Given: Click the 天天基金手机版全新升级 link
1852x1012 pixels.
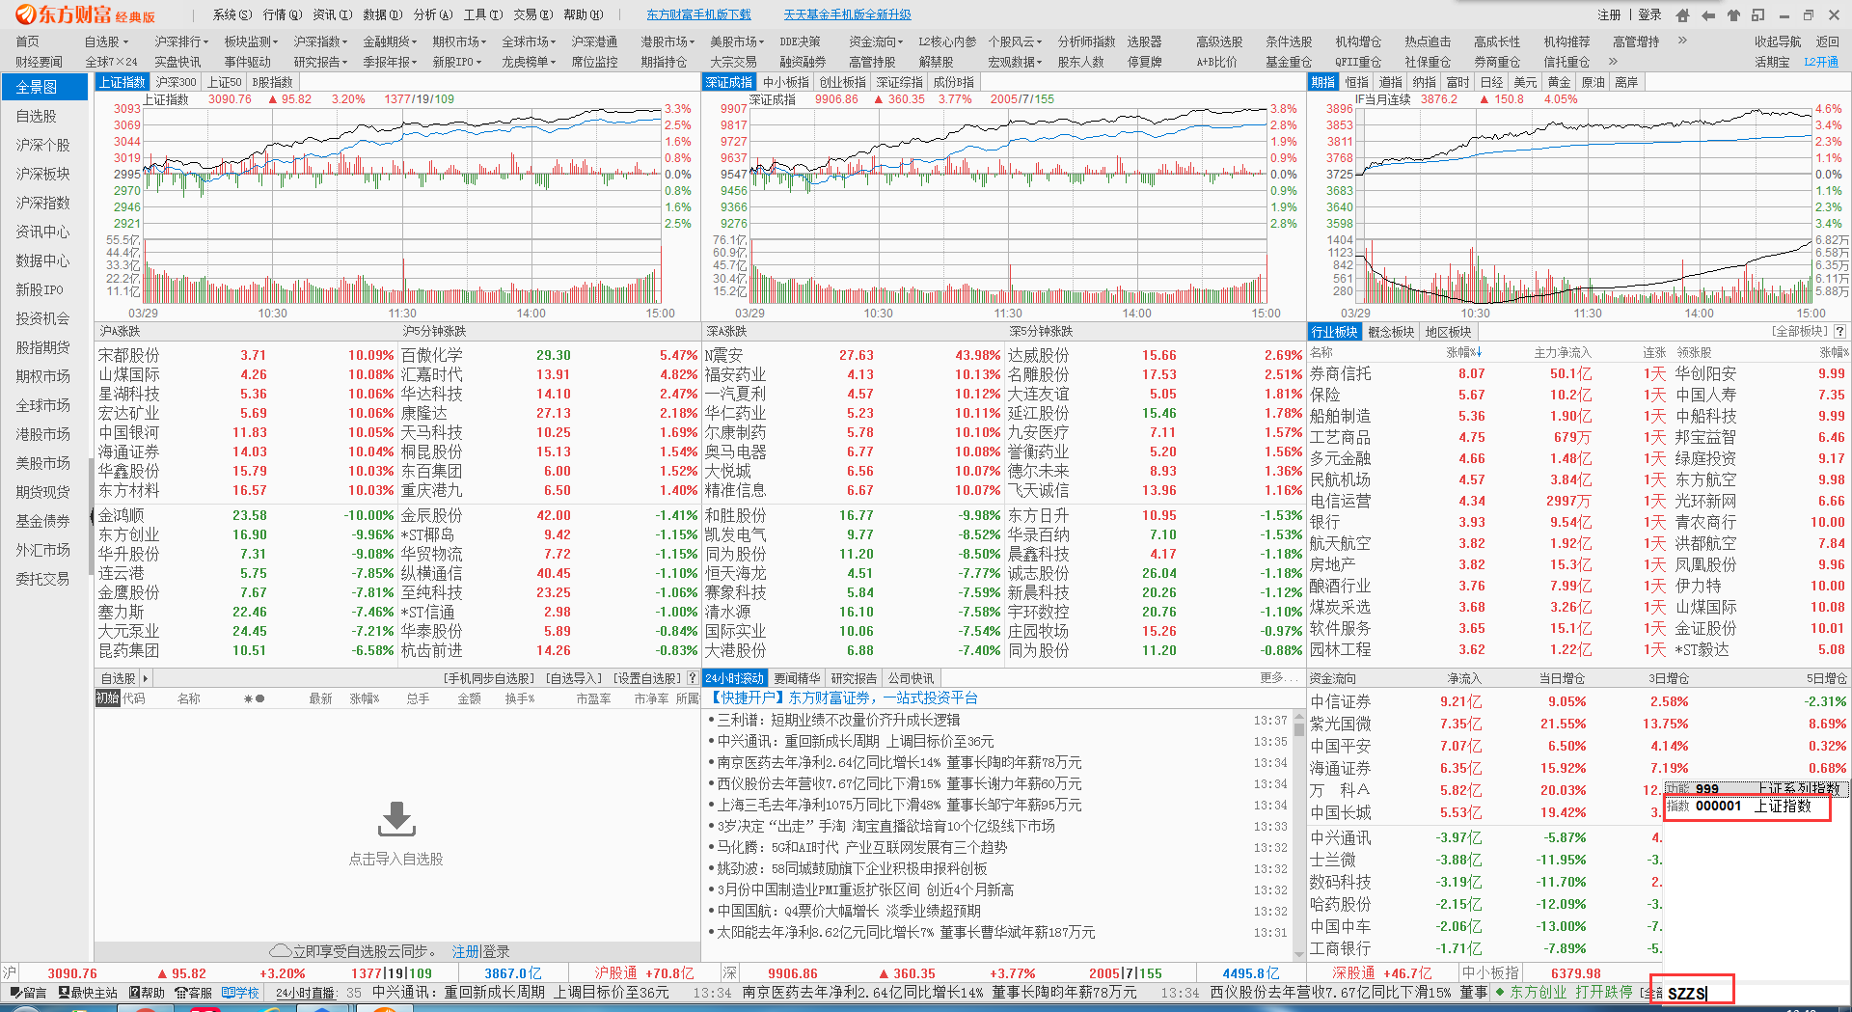Looking at the screenshot, I should pyautogui.click(x=847, y=14).
